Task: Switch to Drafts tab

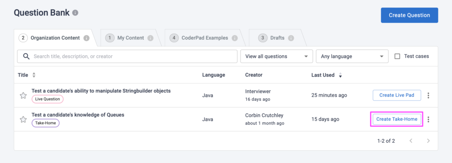Action: (277, 38)
